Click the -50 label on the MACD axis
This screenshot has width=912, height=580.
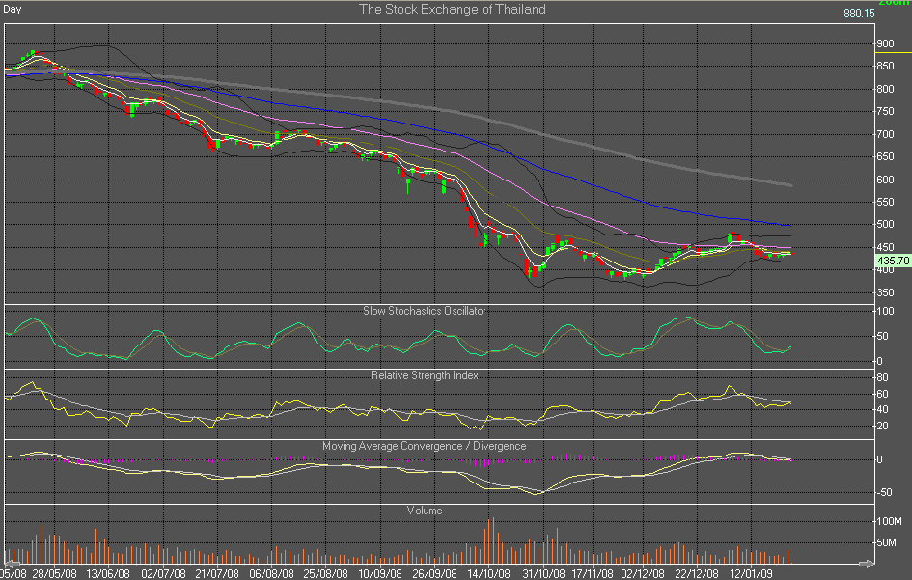884,492
